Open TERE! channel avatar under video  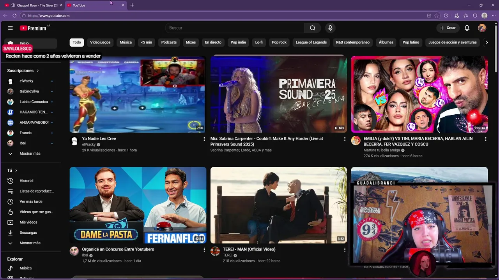tap(215, 251)
